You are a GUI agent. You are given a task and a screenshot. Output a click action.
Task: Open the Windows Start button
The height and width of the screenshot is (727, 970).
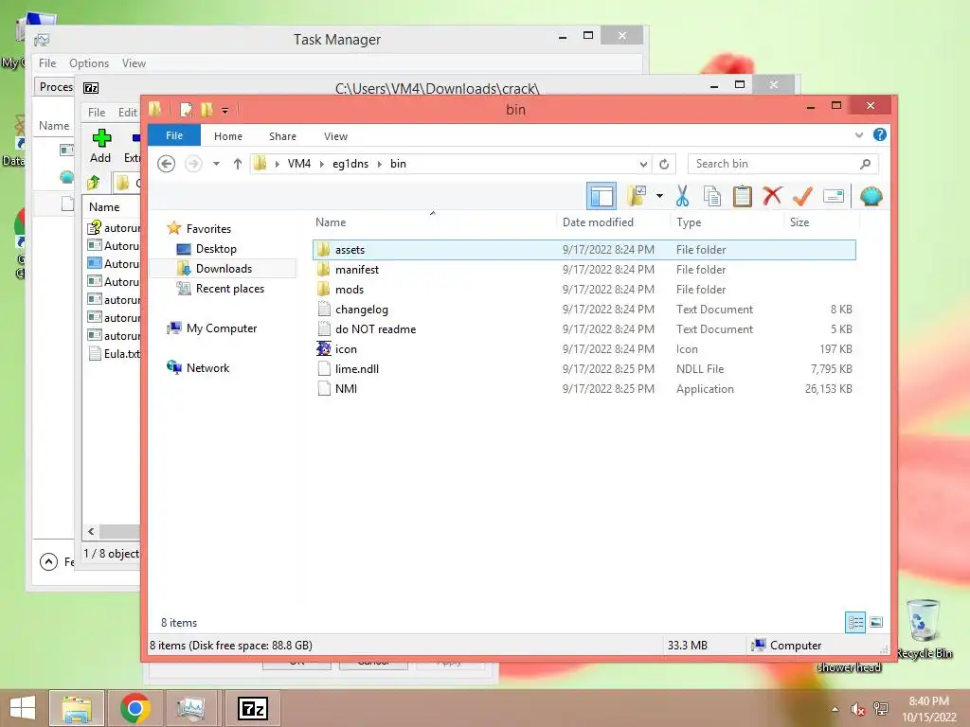click(x=23, y=708)
